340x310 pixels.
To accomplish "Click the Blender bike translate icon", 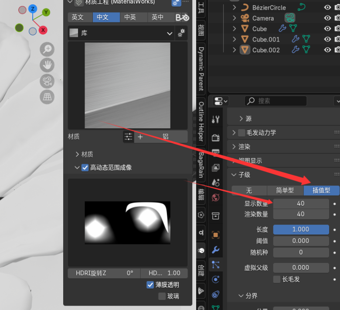I will 182,17.
